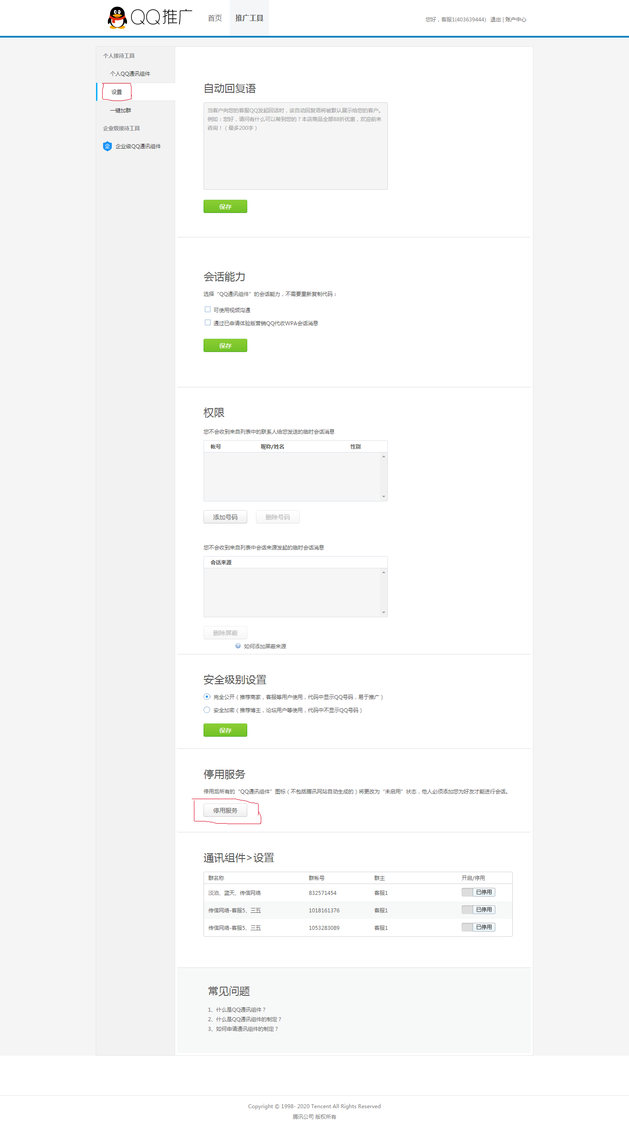This screenshot has width=629, height=1127.
Task: Open 个人QQ通讯组件 in the sidebar
Action: click(x=130, y=73)
